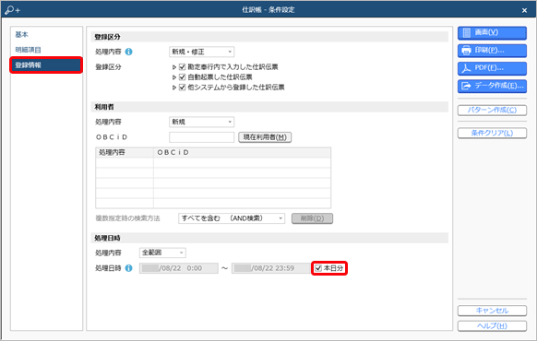Select the 明細項目 tab in sidebar
The height and width of the screenshot is (341, 537).
coord(28,50)
